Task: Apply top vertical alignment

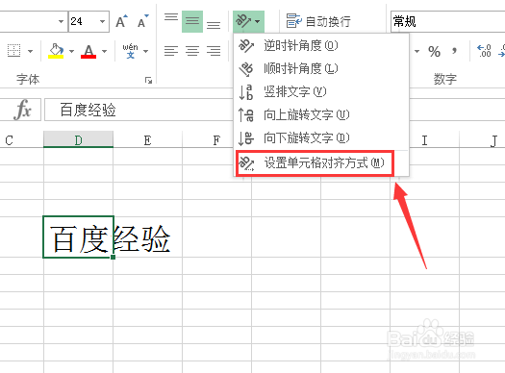Action: pos(171,17)
